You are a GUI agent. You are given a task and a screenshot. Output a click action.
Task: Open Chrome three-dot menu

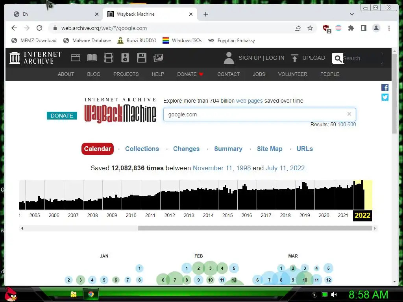[389, 28]
